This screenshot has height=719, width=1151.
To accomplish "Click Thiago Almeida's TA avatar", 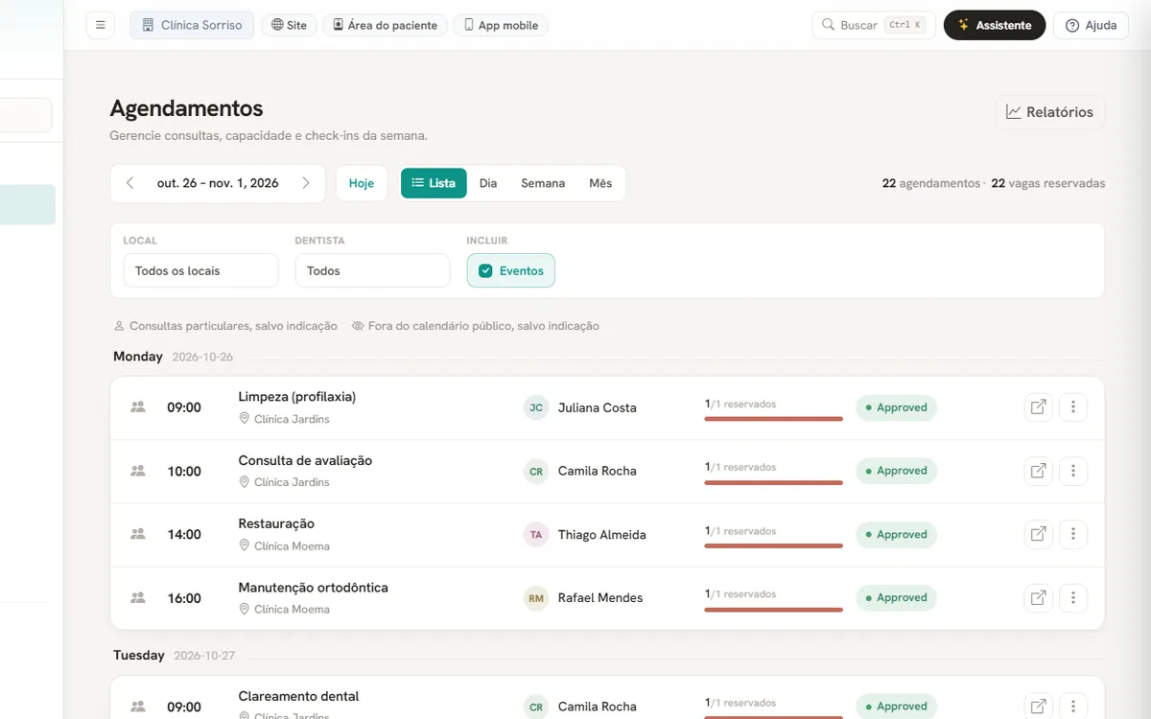I will (x=536, y=534).
